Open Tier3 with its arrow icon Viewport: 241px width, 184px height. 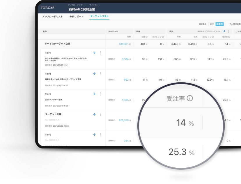pyautogui.click(x=94, y=94)
